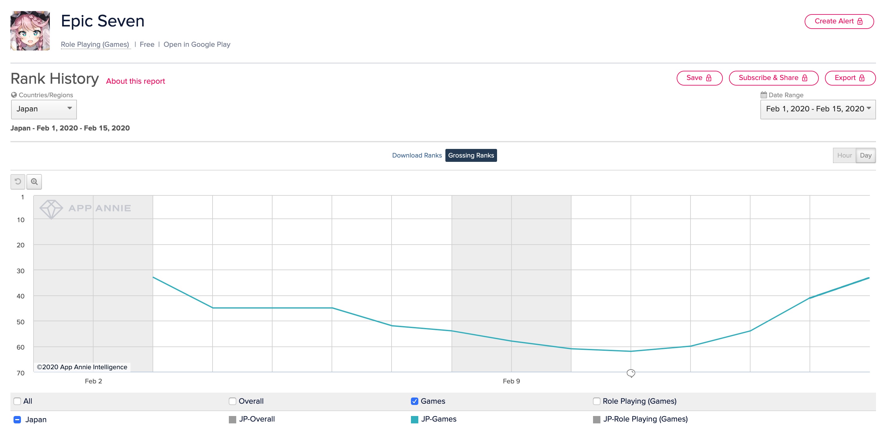This screenshot has height=440, width=884.
Task: Check the All categories checkbox
Action: pyautogui.click(x=17, y=401)
